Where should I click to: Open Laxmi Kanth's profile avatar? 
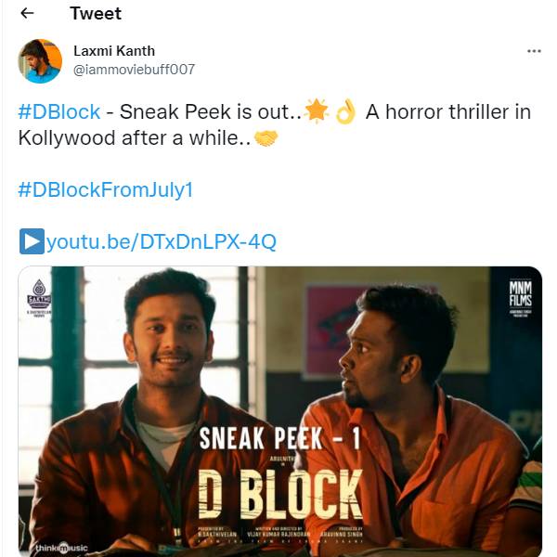tap(40, 60)
